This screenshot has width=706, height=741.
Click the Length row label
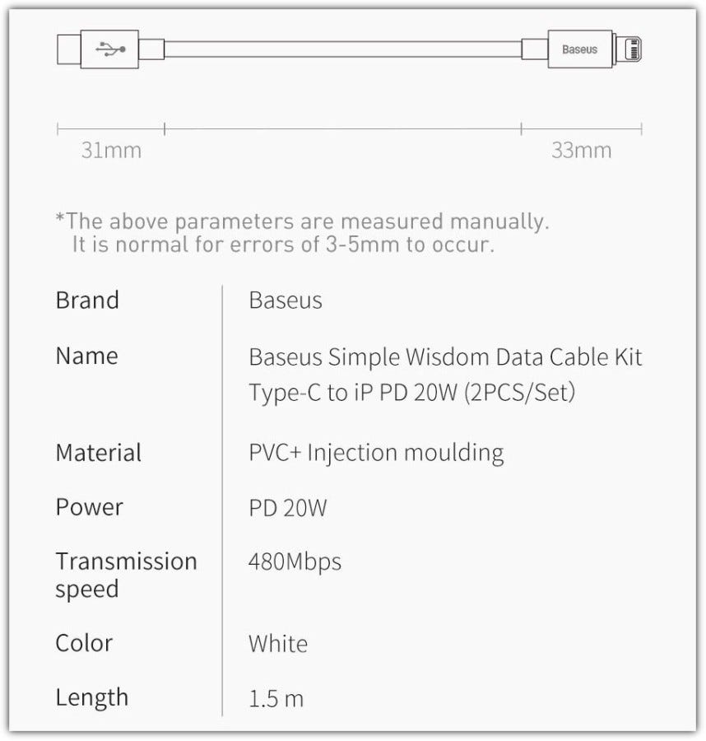coord(92,698)
